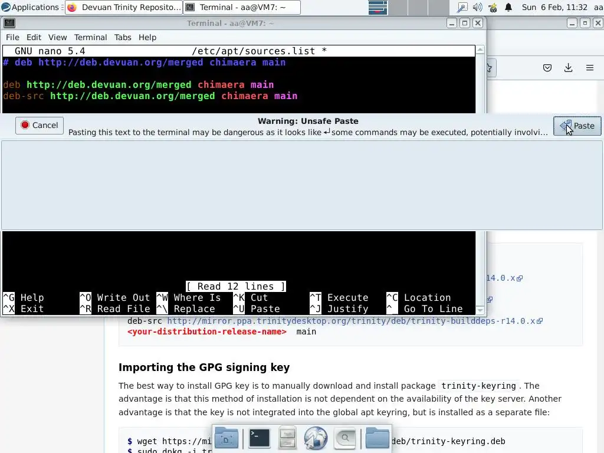Click the clock showing Sun 6 Feb, 11:32
Image resolution: width=604 pixels, height=453 pixels.
[554, 7]
